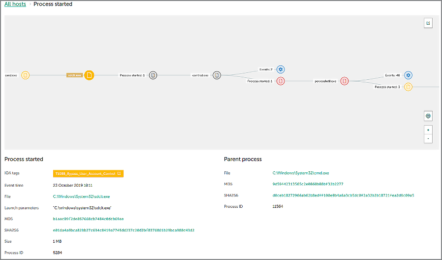Open graph in a new window
The image size is (442, 260).
click(428, 23)
